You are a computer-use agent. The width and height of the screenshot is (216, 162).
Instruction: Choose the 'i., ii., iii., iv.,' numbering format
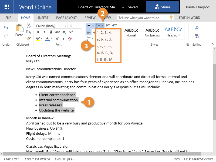pyautogui.click(x=104, y=46)
